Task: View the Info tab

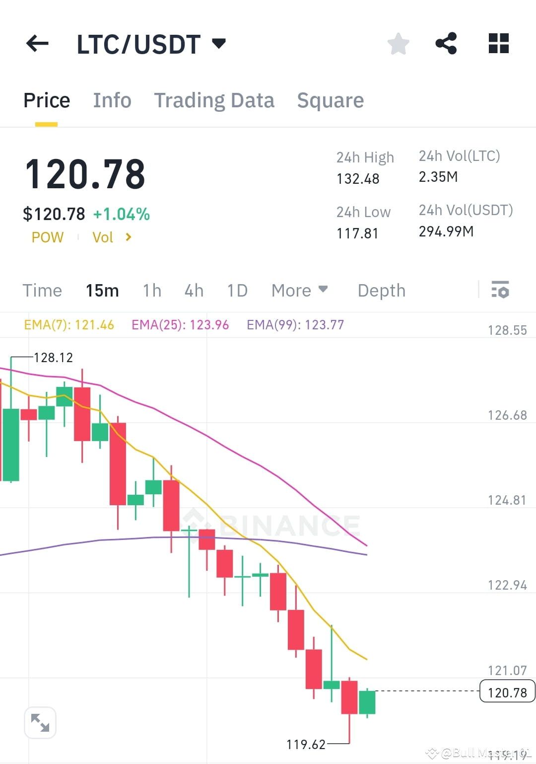Action: click(x=112, y=100)
